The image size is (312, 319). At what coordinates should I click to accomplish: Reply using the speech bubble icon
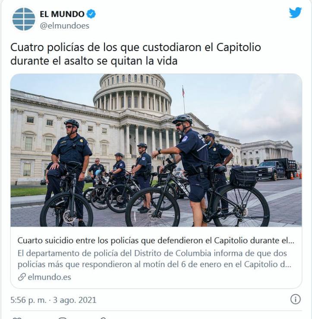(x=63, y=318)
